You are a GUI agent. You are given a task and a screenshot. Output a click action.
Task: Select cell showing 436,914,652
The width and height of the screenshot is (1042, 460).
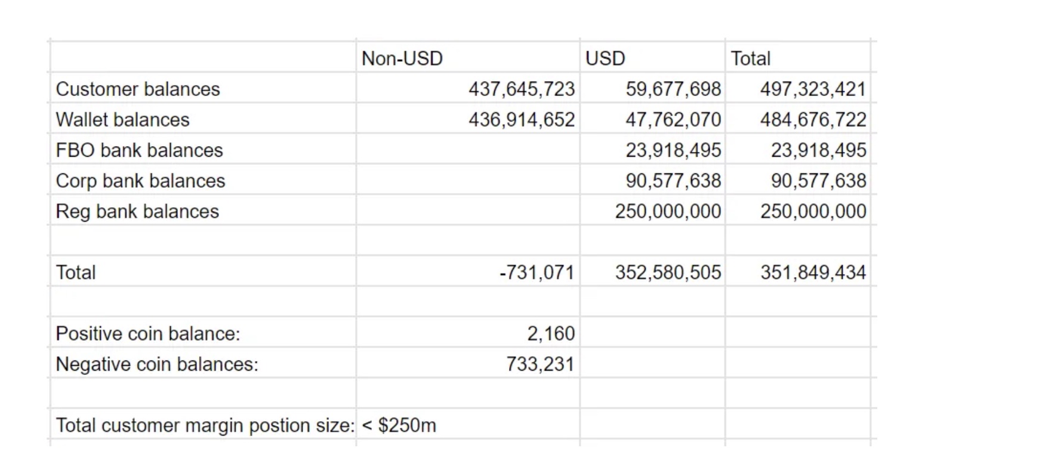521,120
